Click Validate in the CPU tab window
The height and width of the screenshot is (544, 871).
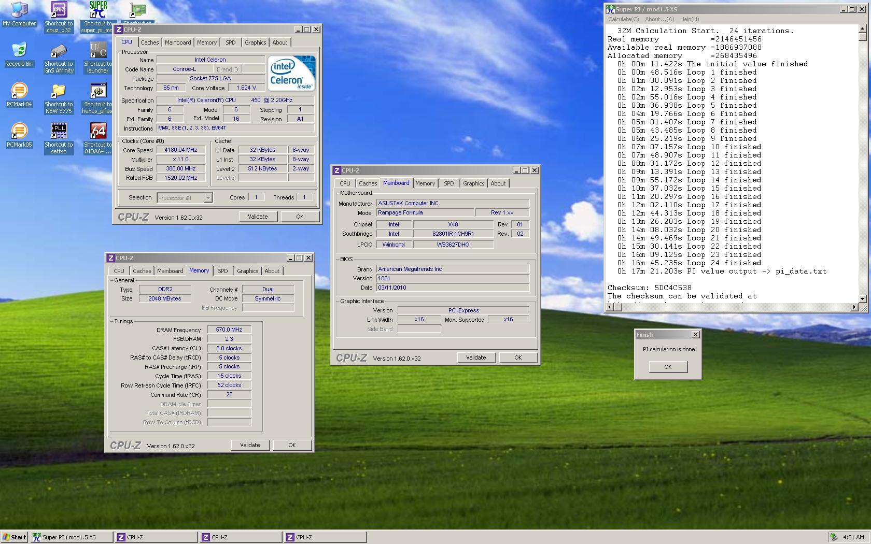click(258, 217)
